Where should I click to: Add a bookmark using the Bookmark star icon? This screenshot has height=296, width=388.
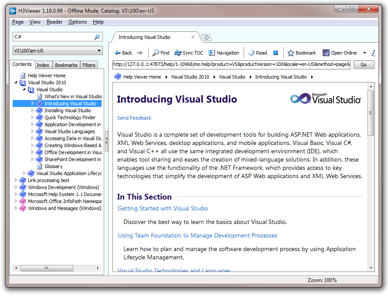tap(290, 52)
